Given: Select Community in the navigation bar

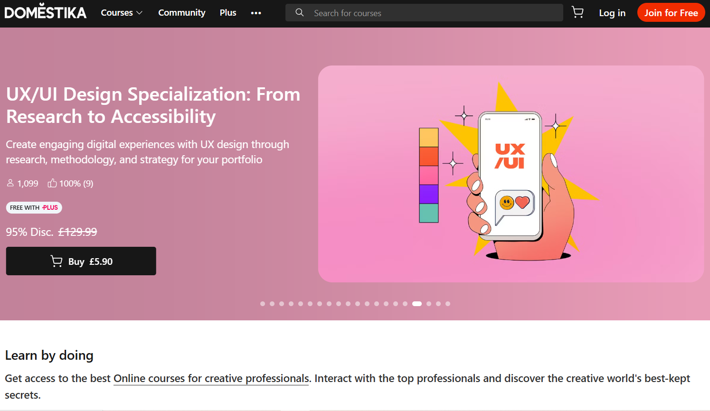Looking at the screenshot, I should click(x=181, y=13).
